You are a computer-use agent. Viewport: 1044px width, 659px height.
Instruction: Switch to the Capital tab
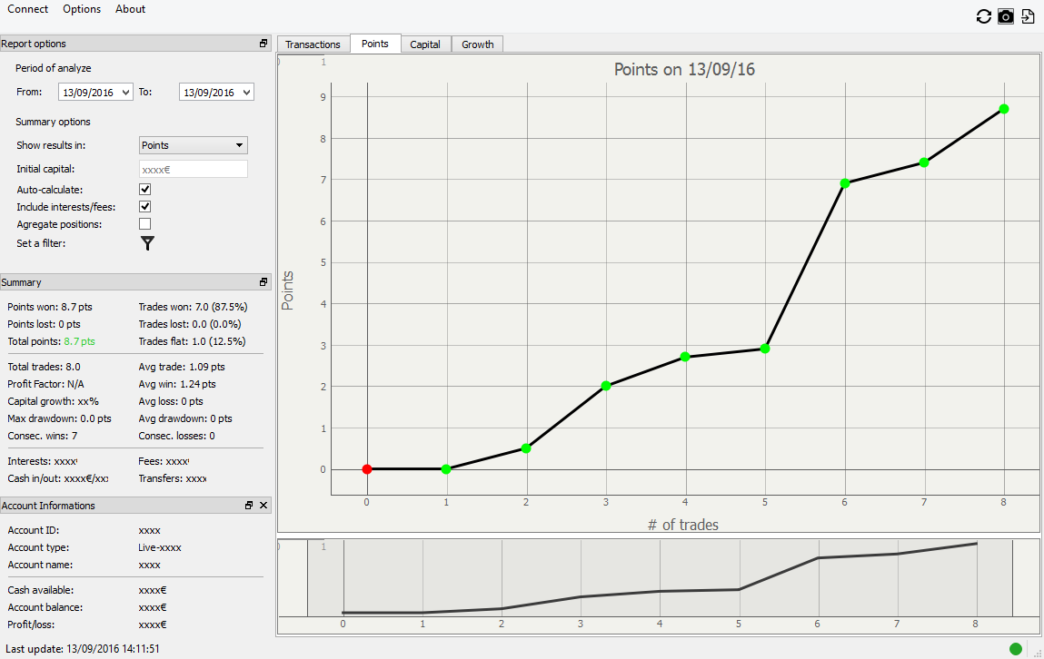pyautogui.click(x=425, y=44)
